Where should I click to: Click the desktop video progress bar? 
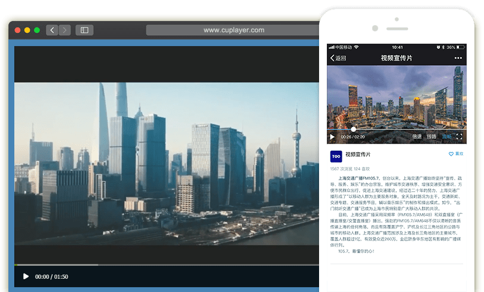click(167, 264)
